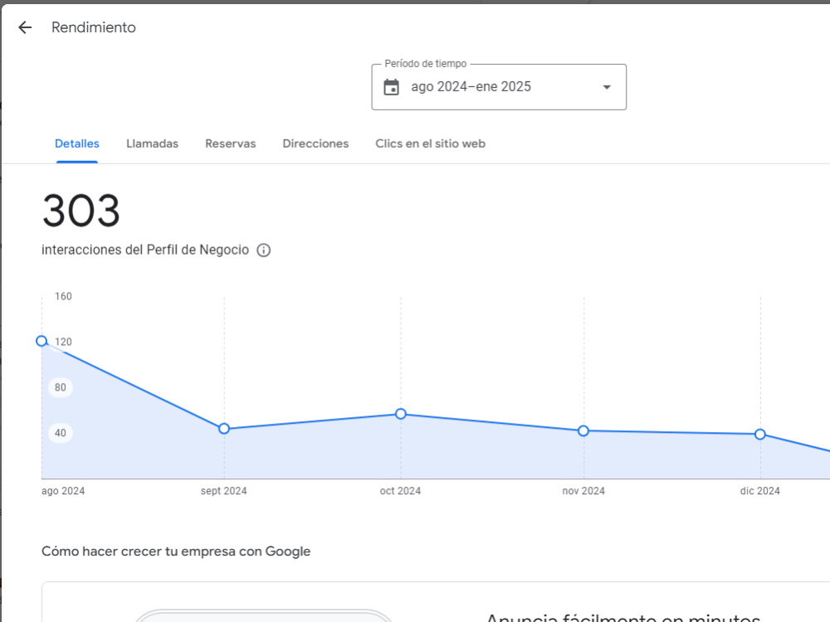Select the Detalles tab
The image size is (830, 622).
[76, 143]
